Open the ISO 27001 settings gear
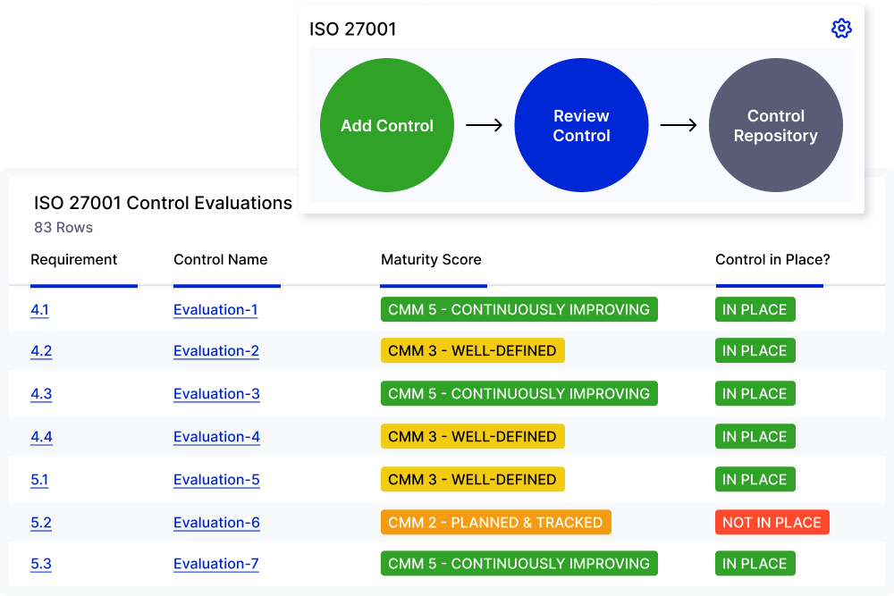The height and width of the screenshot is (596, 894). [841, 29]
